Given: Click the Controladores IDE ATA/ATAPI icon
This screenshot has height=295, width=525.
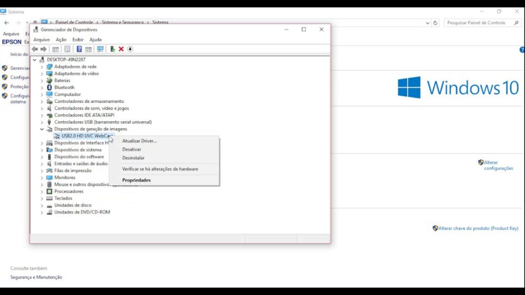Looking at the screenshot, I should point(49,115).
